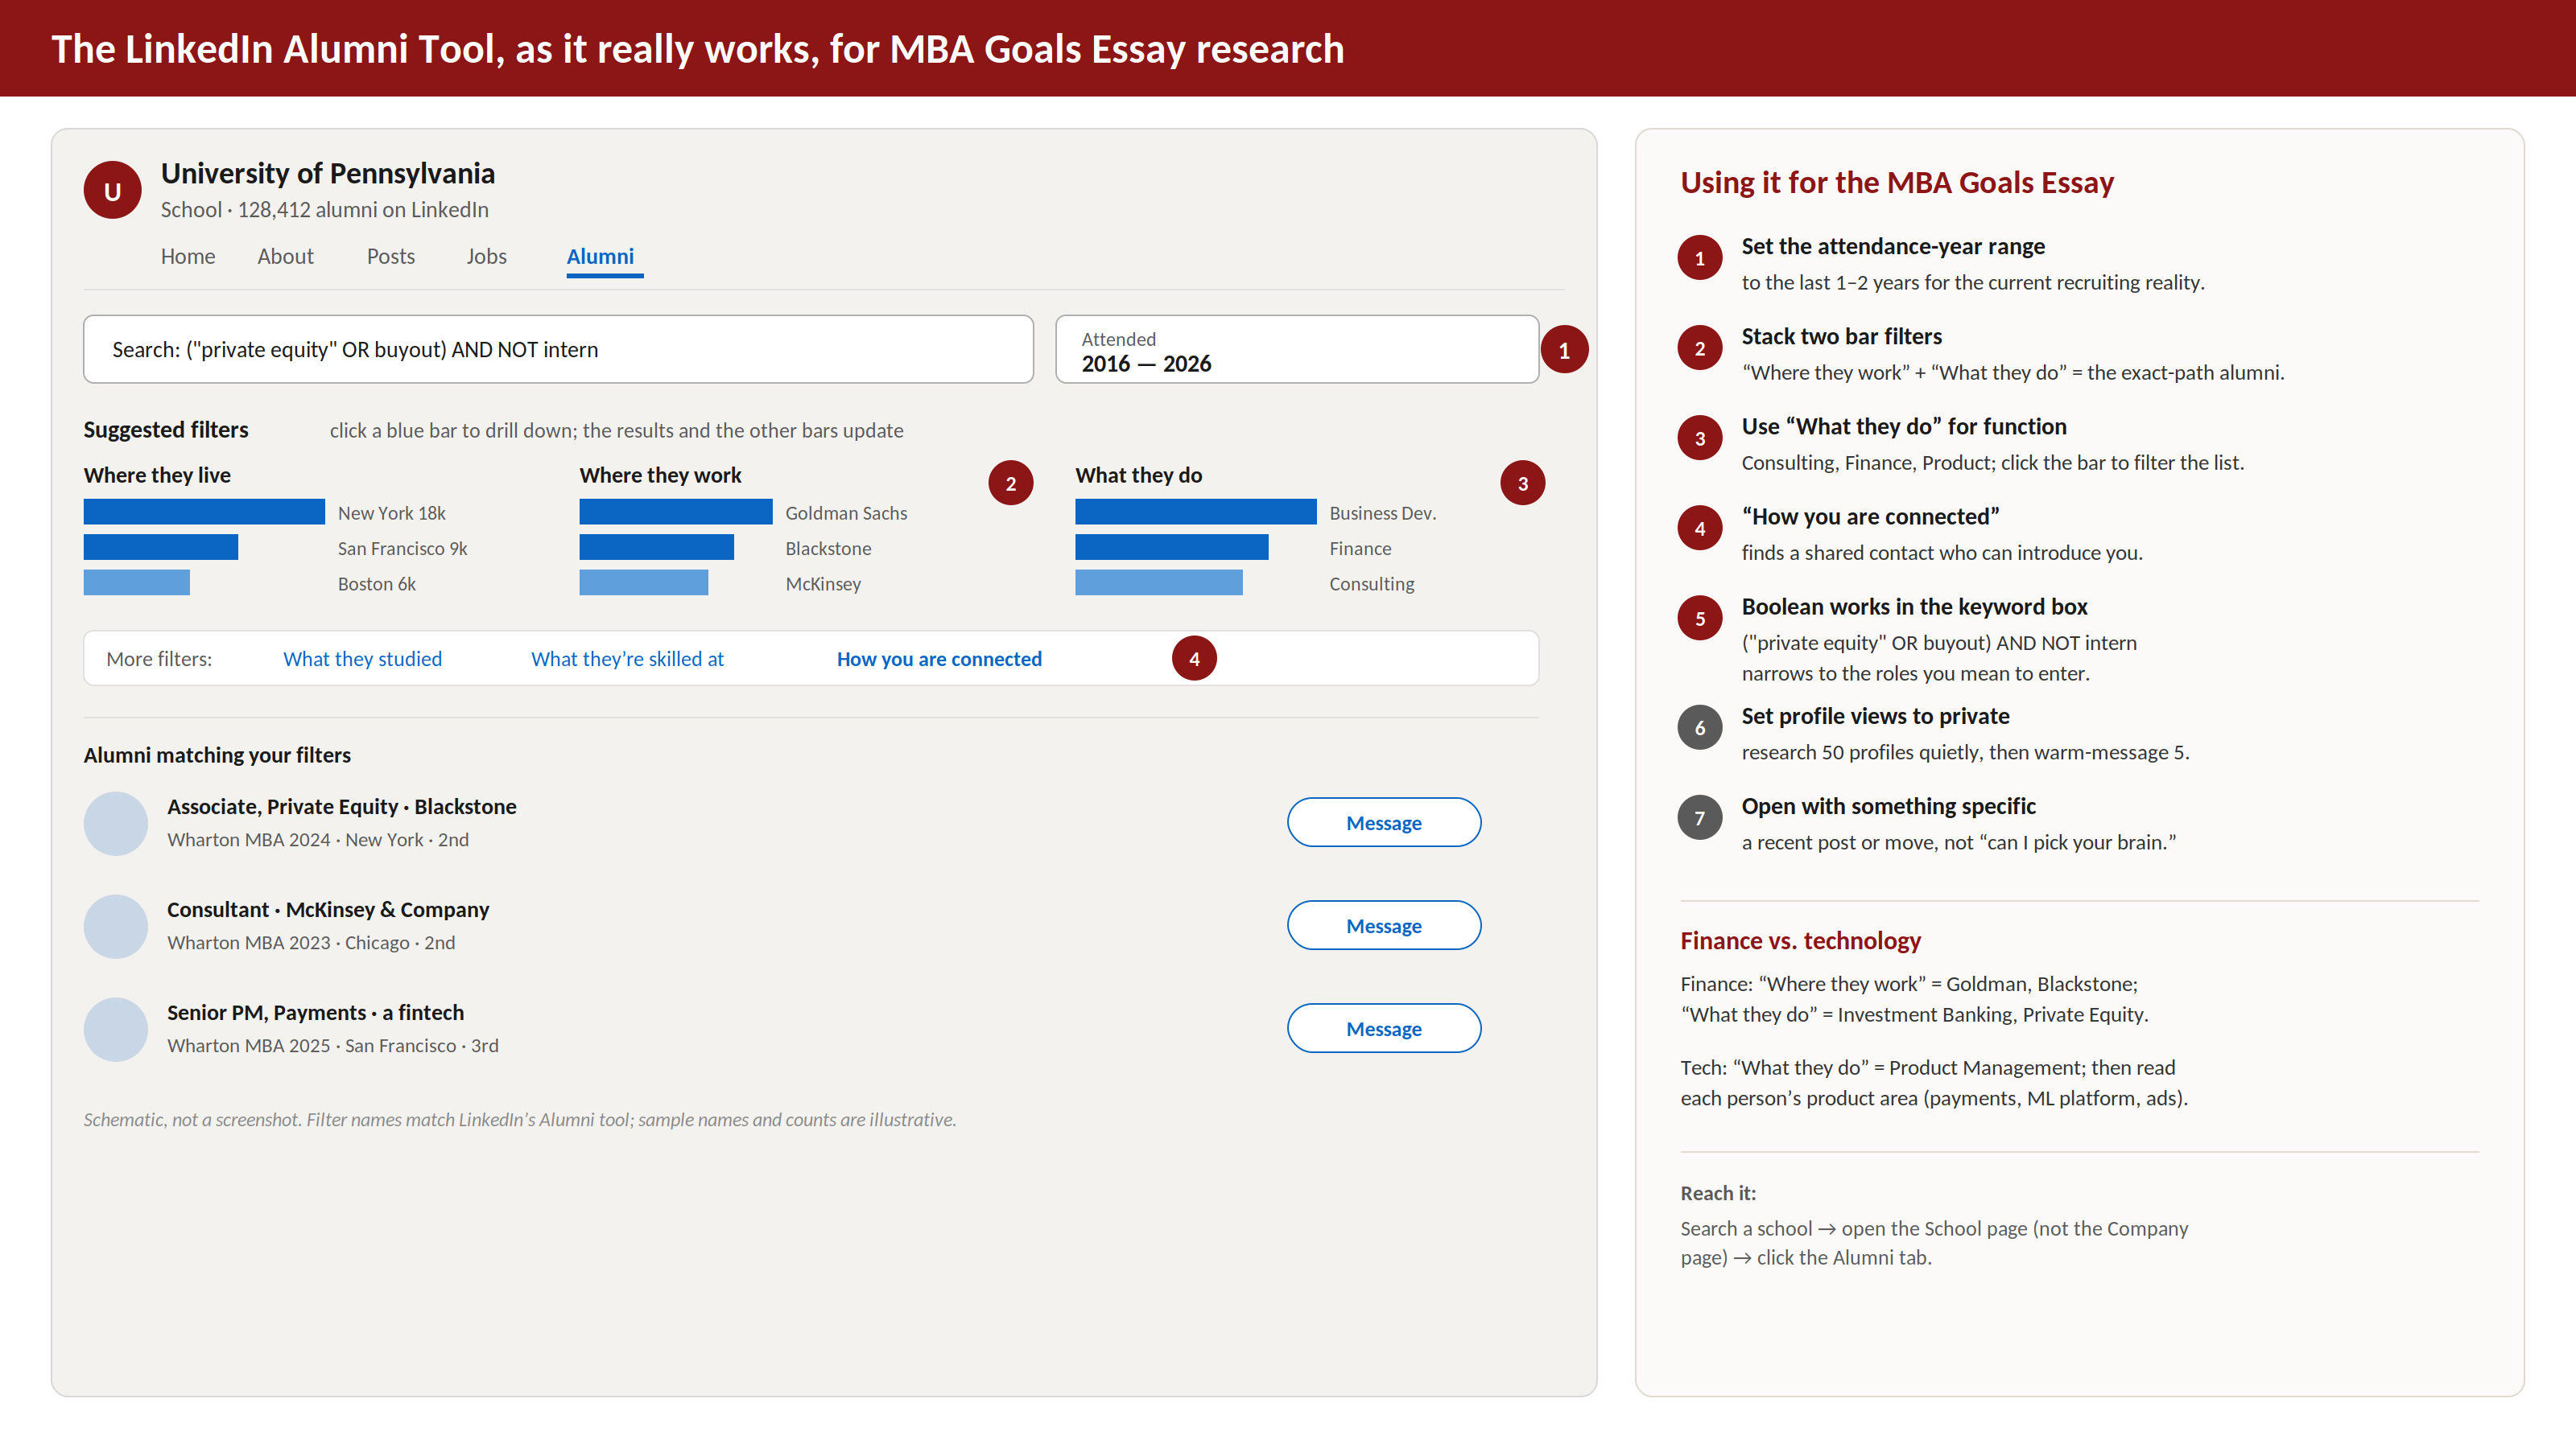Click the 'Stack two bar filters' tip
This screenshot has height=1448, width=2576.
pos(1842,335)
